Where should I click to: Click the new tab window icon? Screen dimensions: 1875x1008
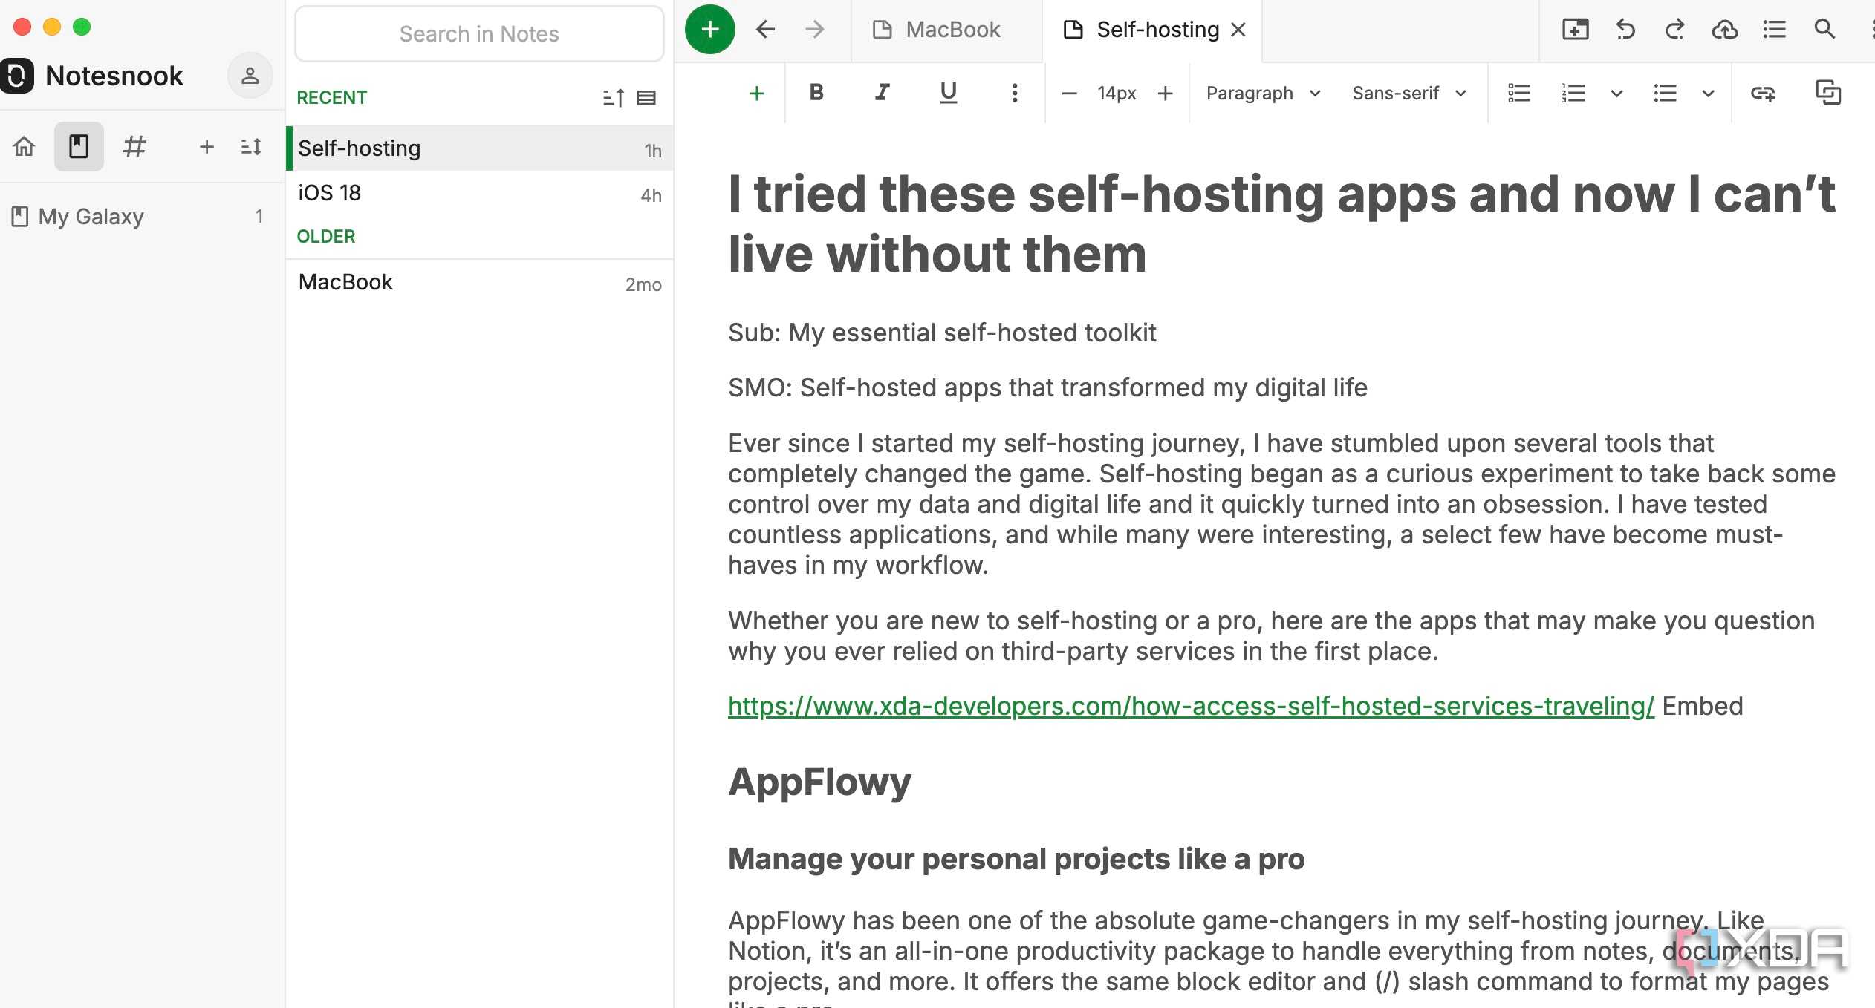tap(1576, 30)
